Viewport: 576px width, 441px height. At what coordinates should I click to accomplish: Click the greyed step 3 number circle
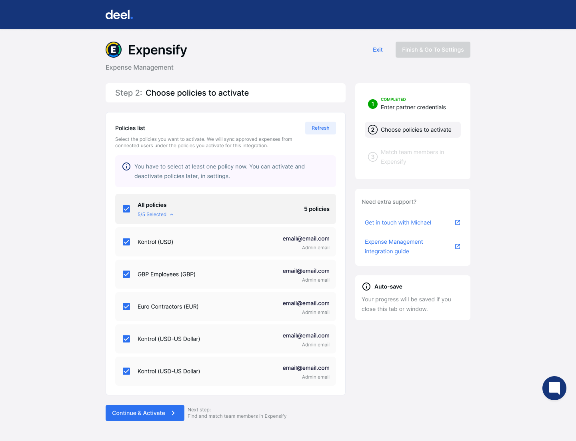coord(373,157)
